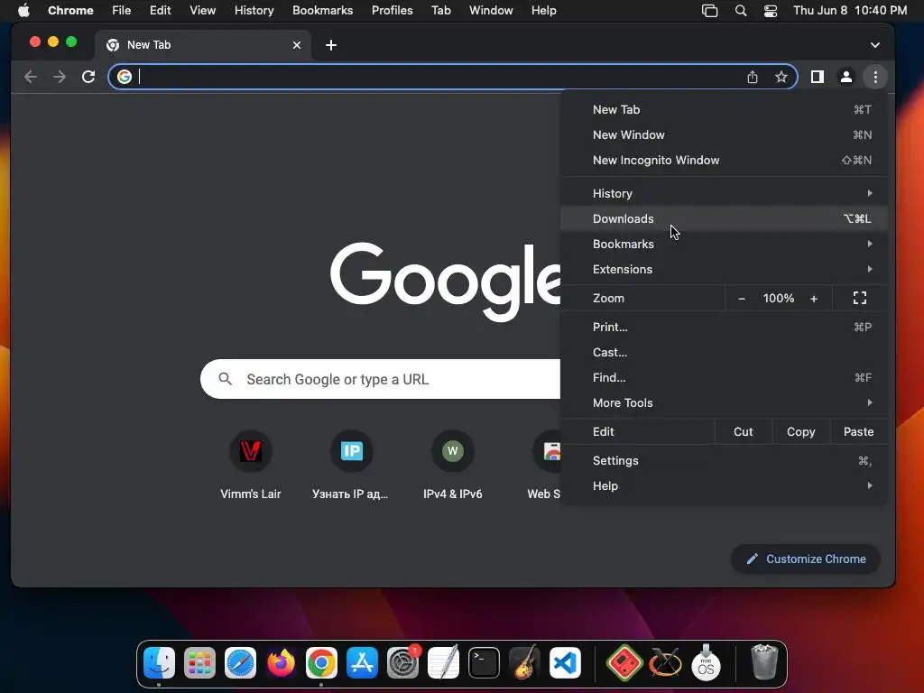This screenshot has height=693, width=924.
Task: Open Launchpad from the dock
Action: click(x=199, y=663)
